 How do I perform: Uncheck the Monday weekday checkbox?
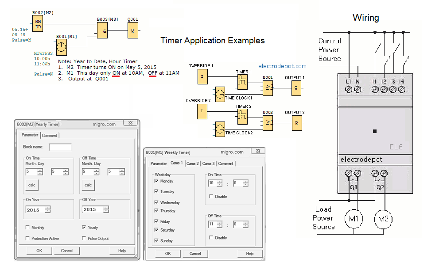(x=156, y=181)
